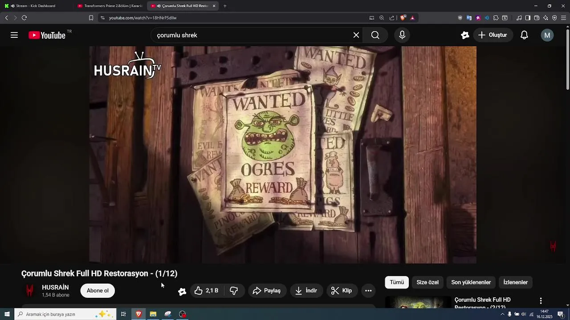The height and width of the screenshot is (320, 570).
Task: Like the video with thumbs up 2,1 B
Action: click(x=207, y=291)
